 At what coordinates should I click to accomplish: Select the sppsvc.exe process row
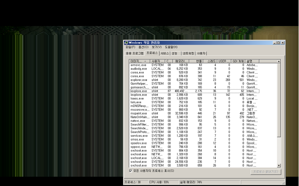[194, 147]
